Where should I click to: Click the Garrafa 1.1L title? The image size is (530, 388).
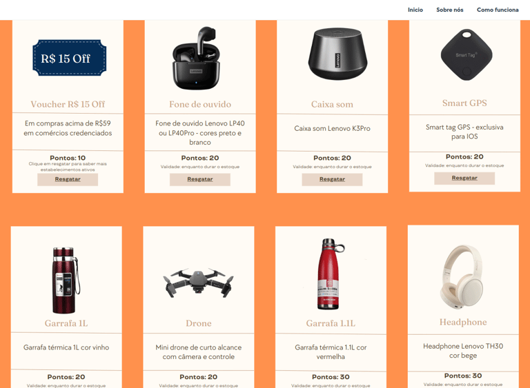pyautogui.click(x=331, y=323)
